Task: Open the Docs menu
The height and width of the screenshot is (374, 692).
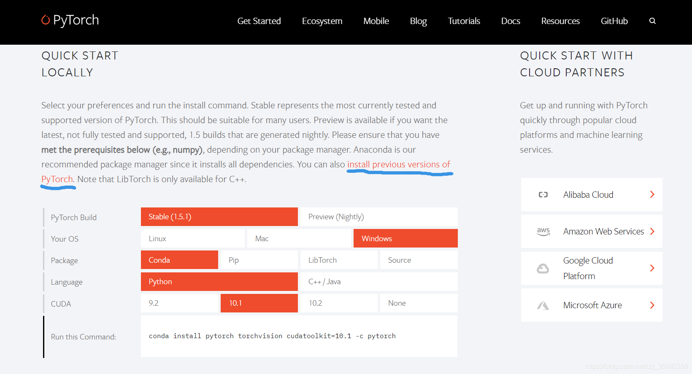Action: [x=511, y=21]
